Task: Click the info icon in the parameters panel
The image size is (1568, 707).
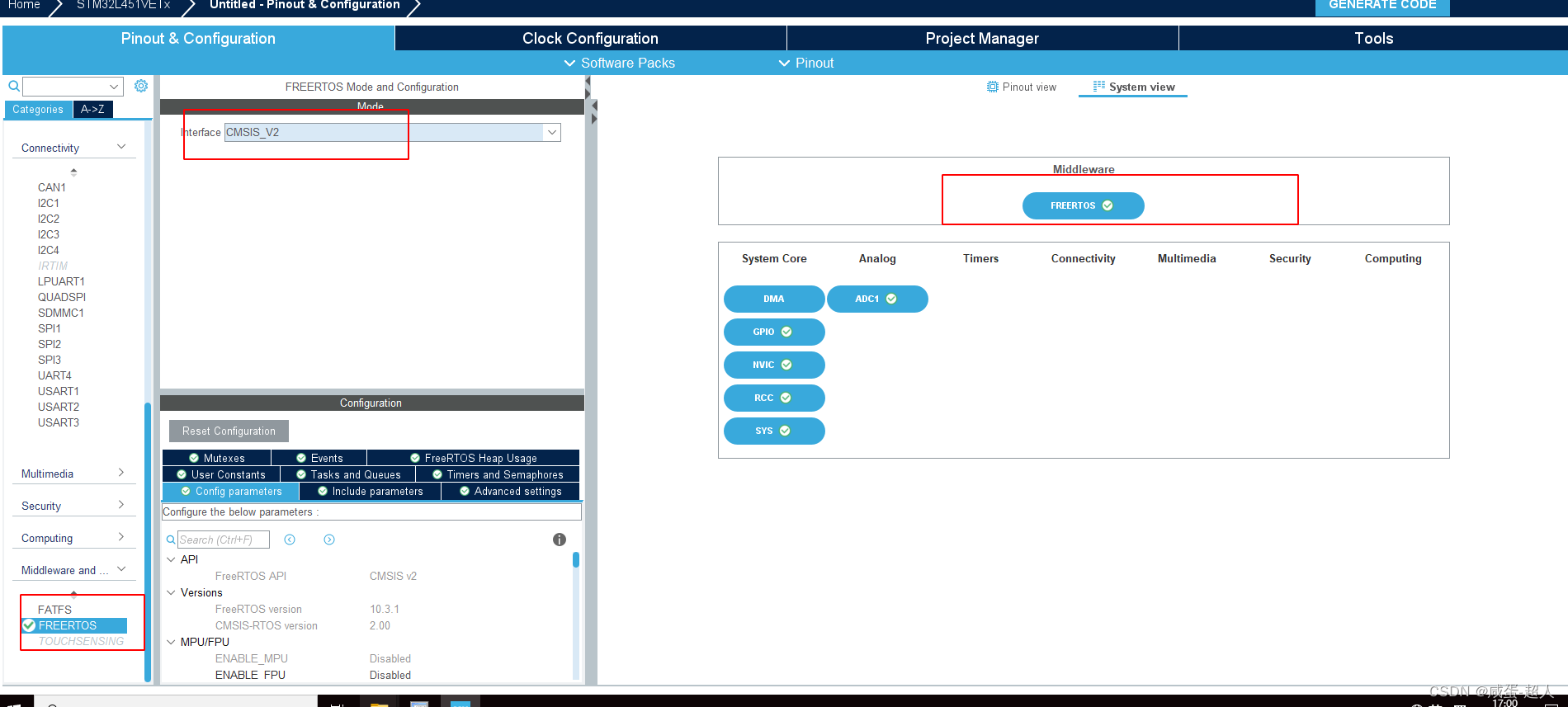Action: click(x=560, y=540)
